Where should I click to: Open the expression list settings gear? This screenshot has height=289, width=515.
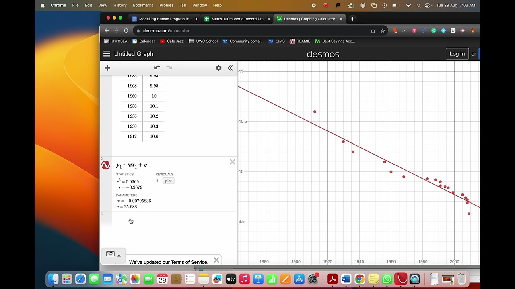pos(218,68)
